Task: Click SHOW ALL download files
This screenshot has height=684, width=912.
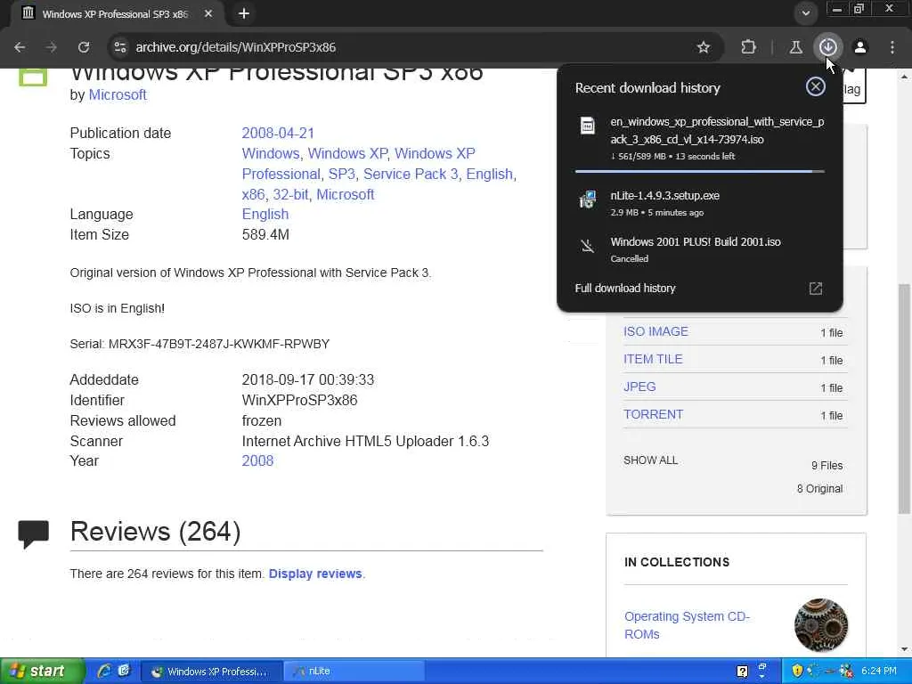Action: (x=650, y=460)
